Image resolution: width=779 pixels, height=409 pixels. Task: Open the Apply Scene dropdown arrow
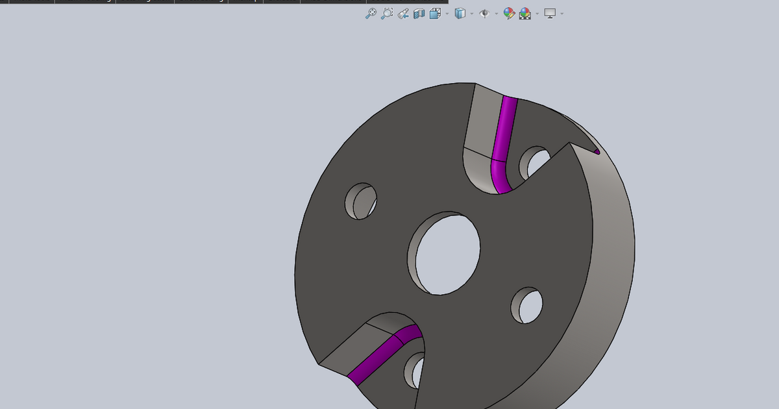(x=537, y=13)
